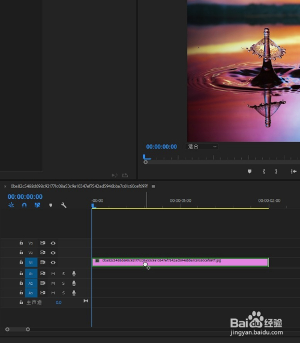Toggle sync lock on V2 track
Screen dimensions: 300x343
pyautogui.click(x=43, y=252)
